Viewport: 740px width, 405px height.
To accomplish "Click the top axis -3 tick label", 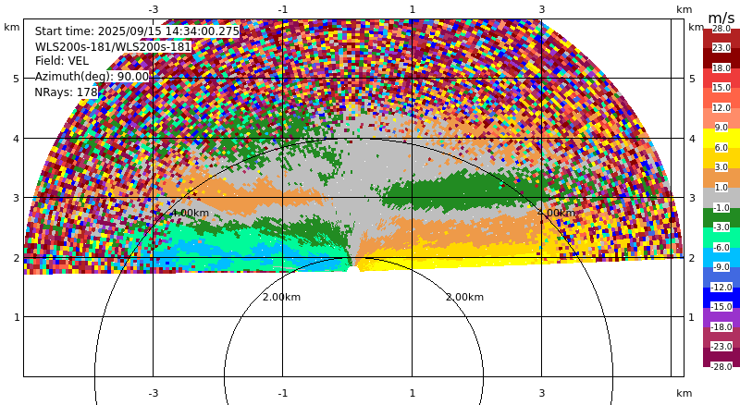I will tap(153, 9).
